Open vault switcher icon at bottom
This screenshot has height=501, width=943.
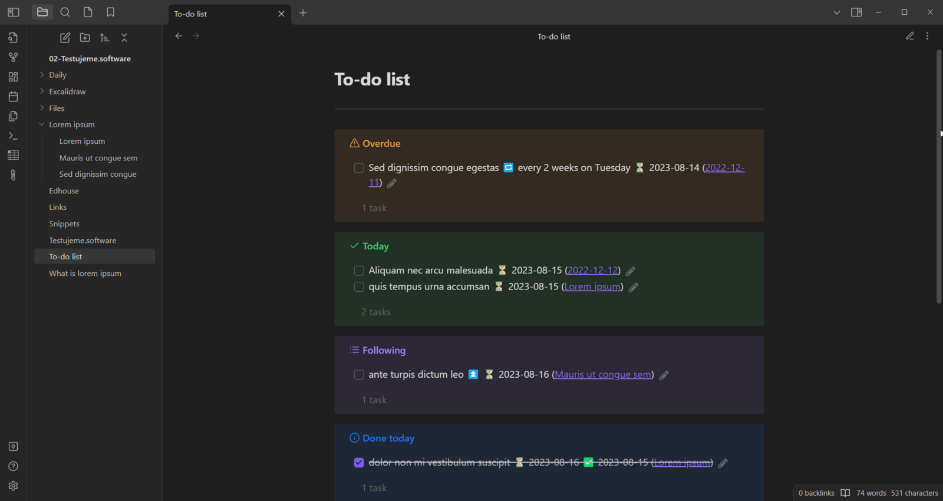tap(13, 447)
